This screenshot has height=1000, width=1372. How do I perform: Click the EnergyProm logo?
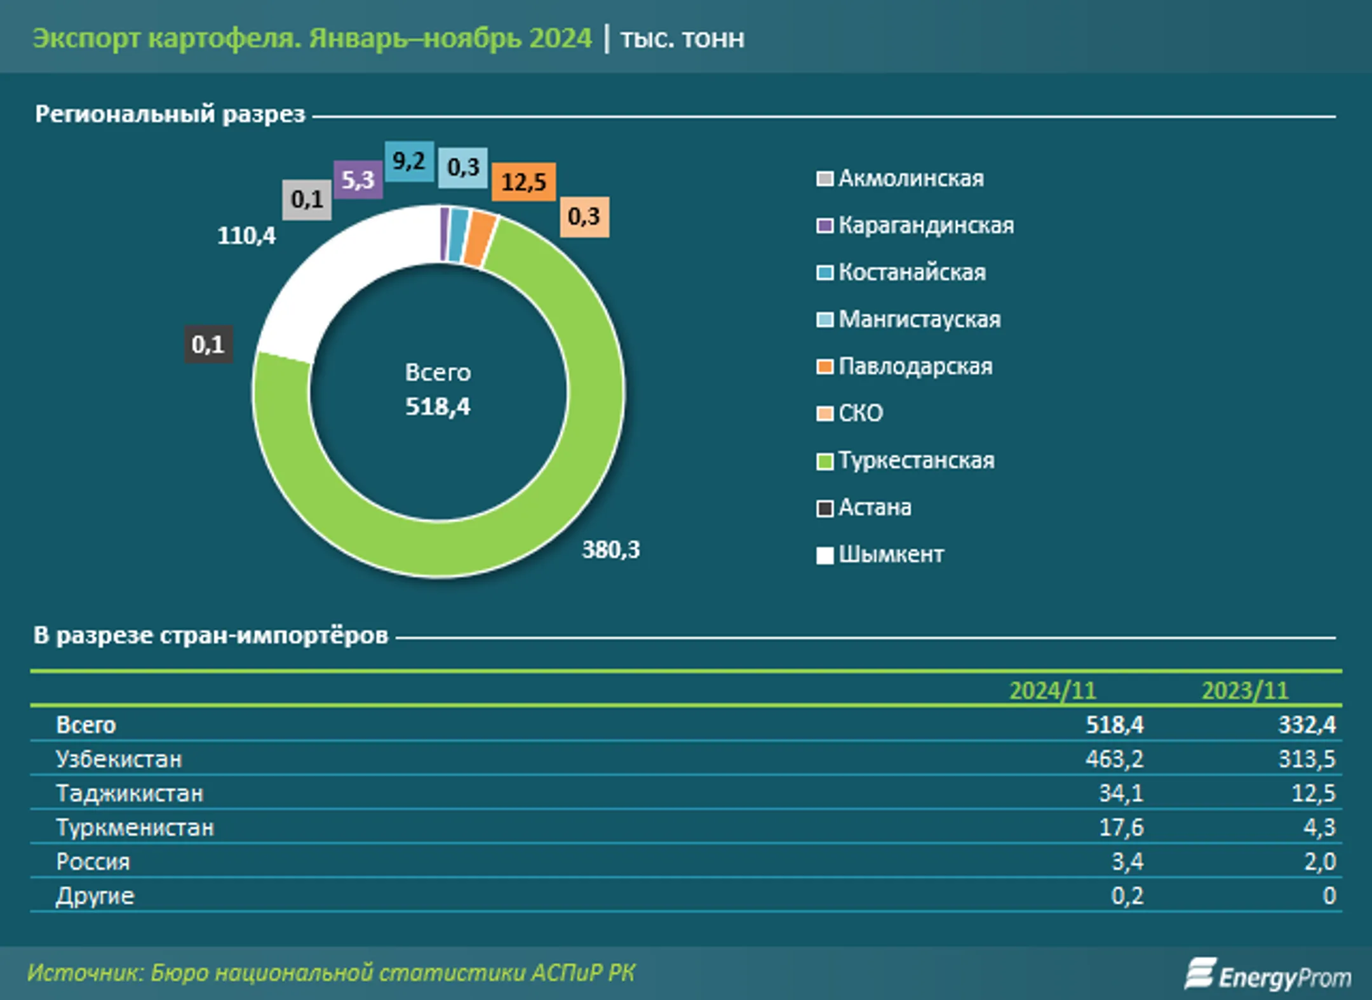1268,975
